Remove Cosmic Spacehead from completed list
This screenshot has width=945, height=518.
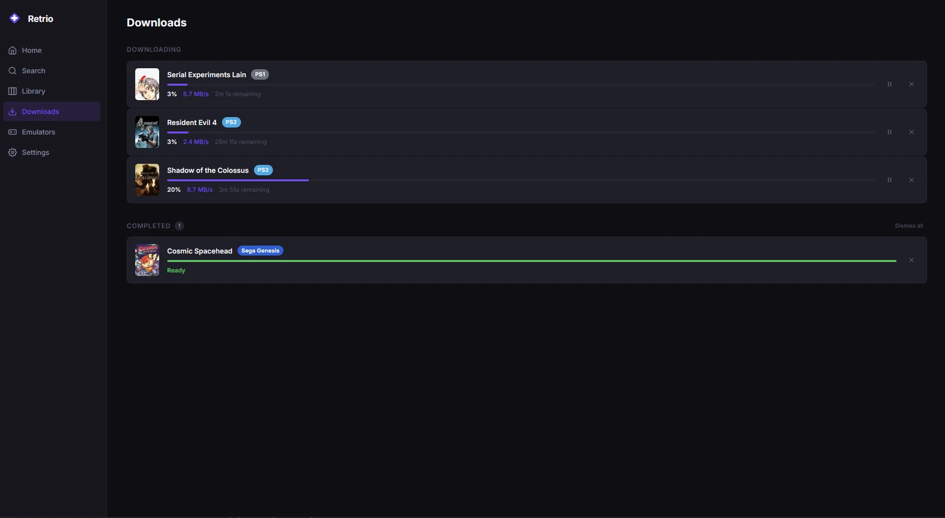tap(912, 259)
